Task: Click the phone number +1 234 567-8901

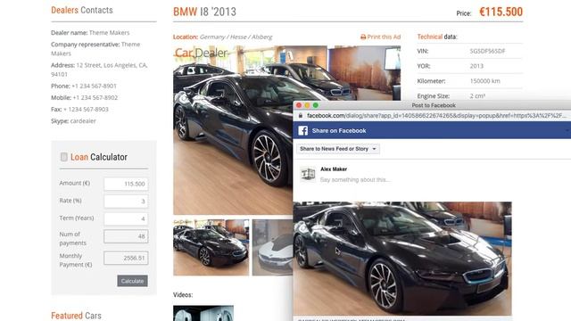Action: pos(94,86)
